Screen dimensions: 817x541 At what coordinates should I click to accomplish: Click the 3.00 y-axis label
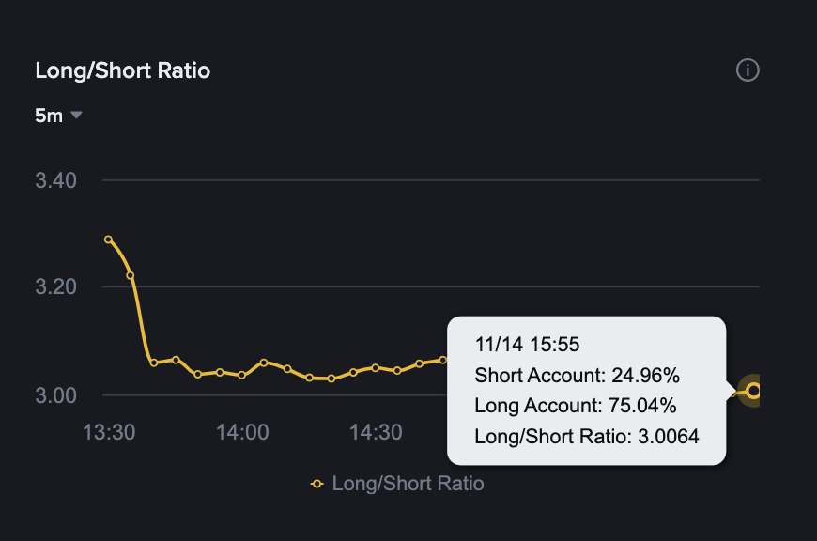point(55,395)
